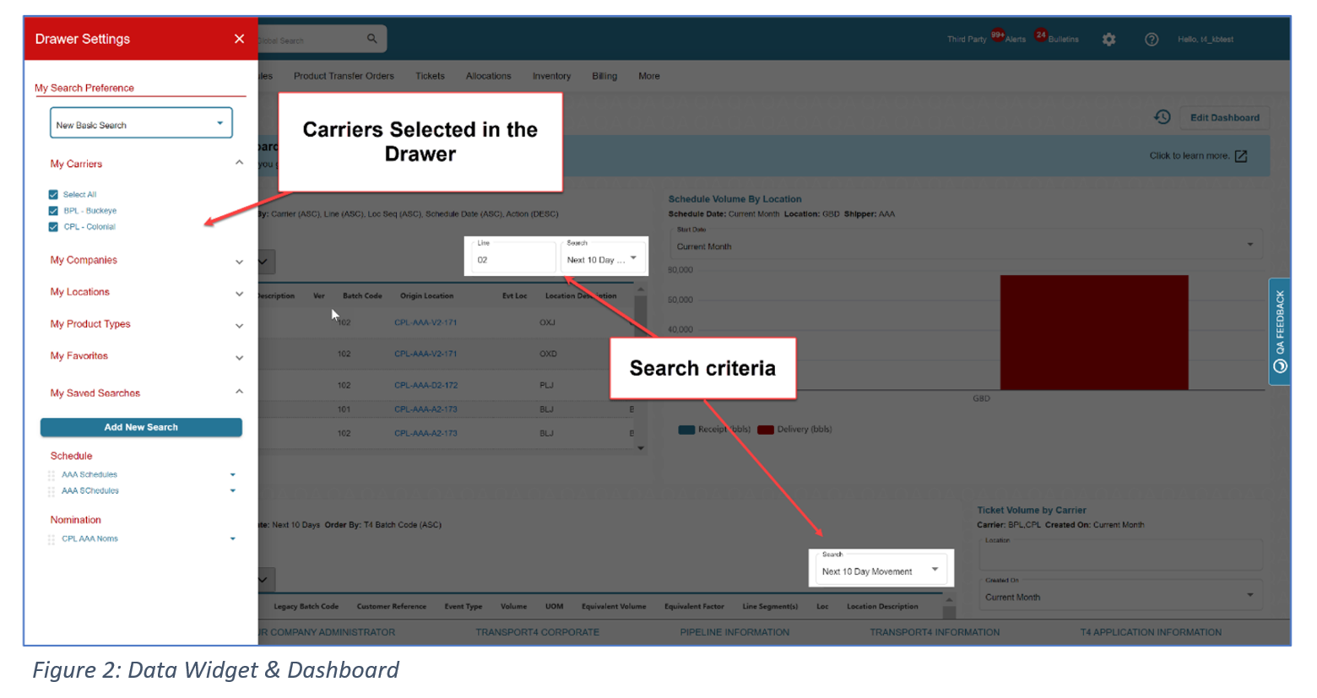Uncheck the CPL - Colonial carrier
Viewport: 1317px width, 698px height.
pos(53,227)
